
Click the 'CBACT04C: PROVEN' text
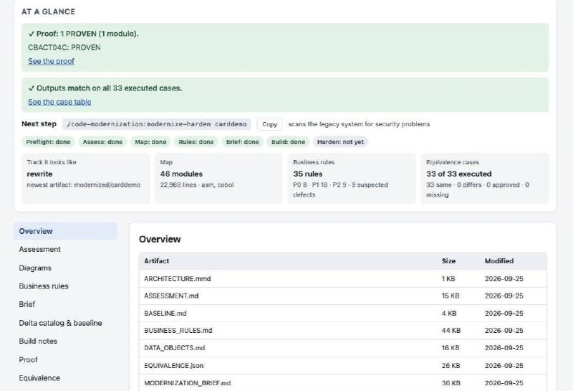click(64, 47)
